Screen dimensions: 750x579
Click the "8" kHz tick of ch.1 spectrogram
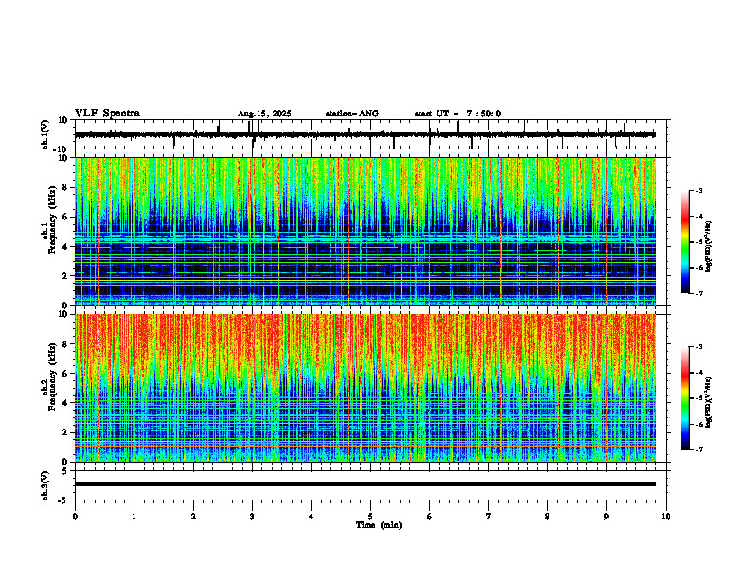[66, 187]
